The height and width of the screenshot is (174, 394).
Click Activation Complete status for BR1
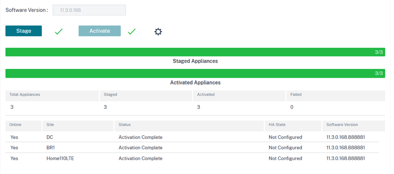pyautogui.click(x=141, y=148)
